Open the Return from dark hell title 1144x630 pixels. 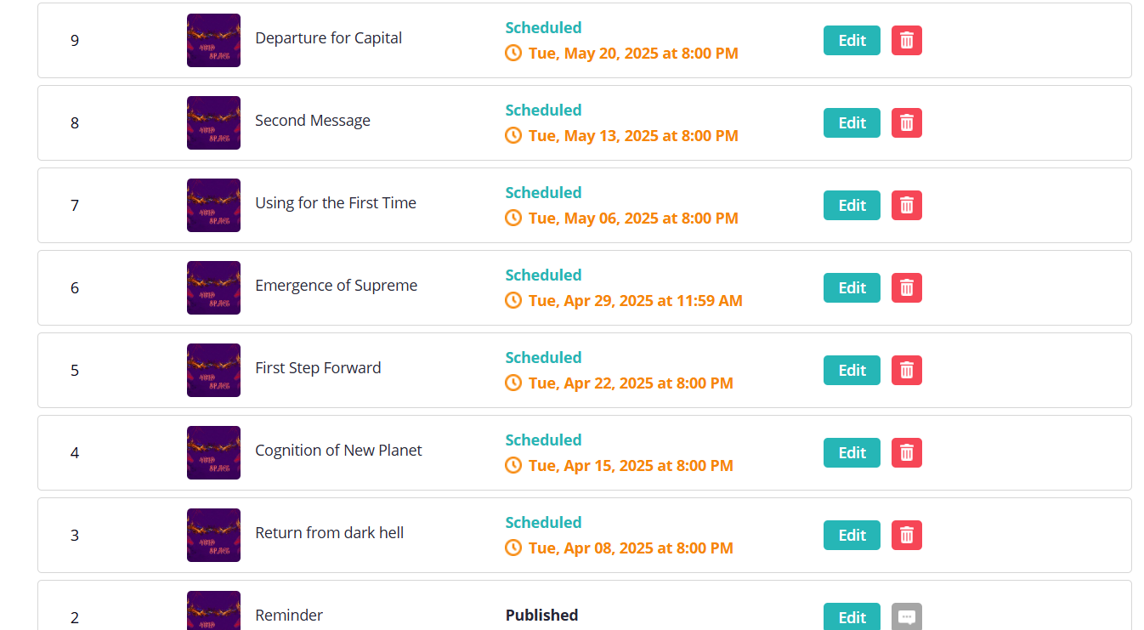(329, 533)
